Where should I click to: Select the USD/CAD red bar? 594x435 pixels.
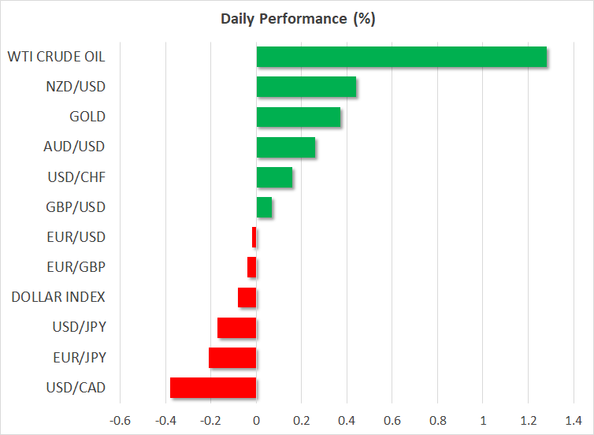pyautogui.click(x=213, y=388)
